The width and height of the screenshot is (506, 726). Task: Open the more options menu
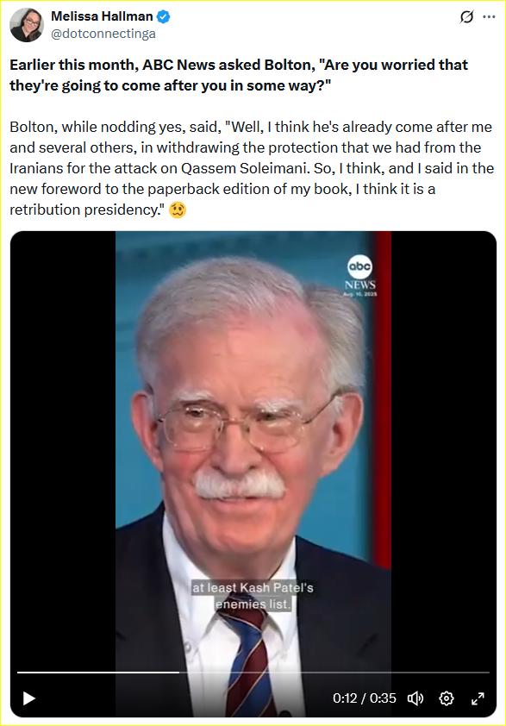click(x=489, y=16)
